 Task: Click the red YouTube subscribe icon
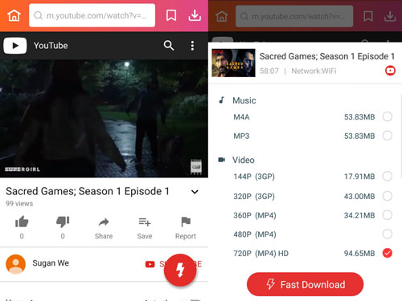pyautogui.click(x=150, y=264)
